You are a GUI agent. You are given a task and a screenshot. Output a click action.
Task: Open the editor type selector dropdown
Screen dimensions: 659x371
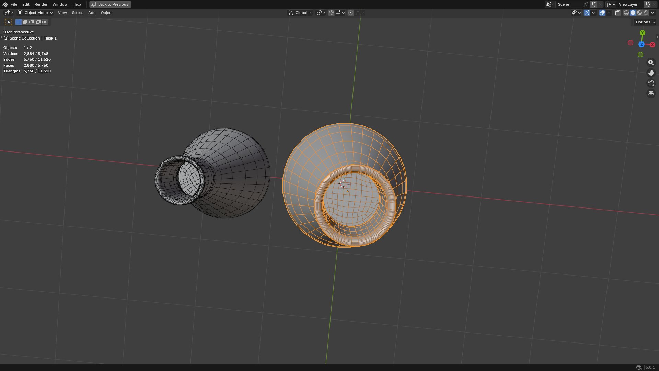click(9, 13)
